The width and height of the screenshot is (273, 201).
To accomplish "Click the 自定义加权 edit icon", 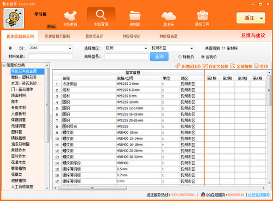I will (x=205, y=66).
